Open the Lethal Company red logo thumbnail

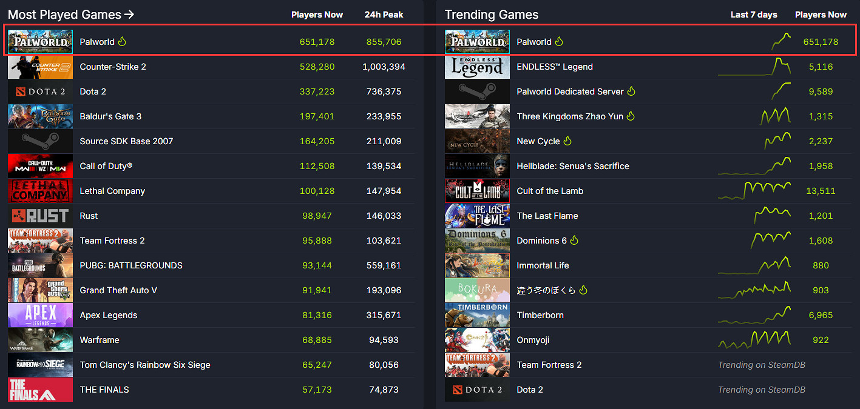tap(40, 191)
